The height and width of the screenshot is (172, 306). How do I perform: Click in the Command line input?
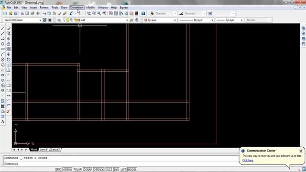[x=121, y=163]
